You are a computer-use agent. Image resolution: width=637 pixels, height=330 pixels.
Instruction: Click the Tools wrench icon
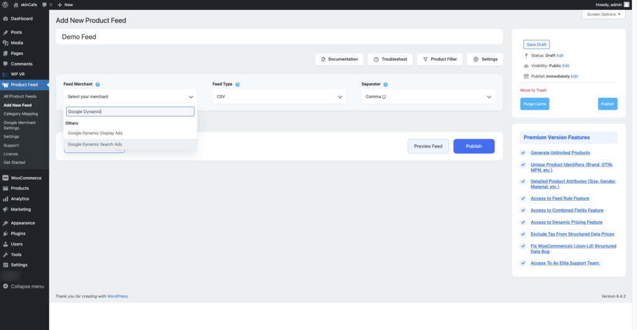[x=5, y=255]
